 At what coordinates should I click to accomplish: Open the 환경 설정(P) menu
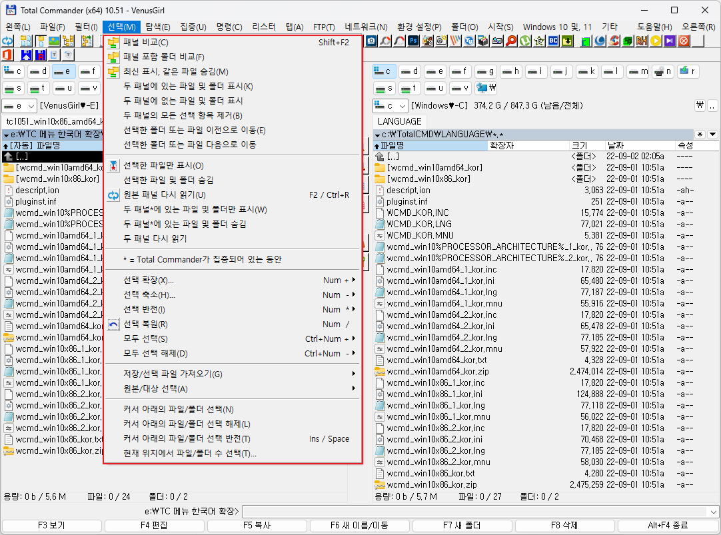[x=419, y=27]
